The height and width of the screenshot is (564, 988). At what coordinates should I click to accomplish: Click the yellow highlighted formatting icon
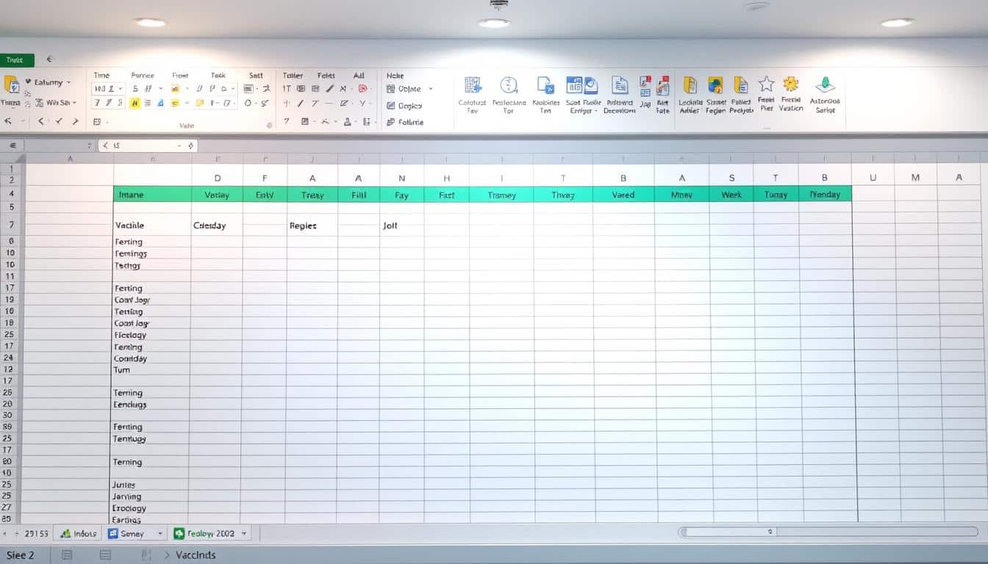point(135,104)
